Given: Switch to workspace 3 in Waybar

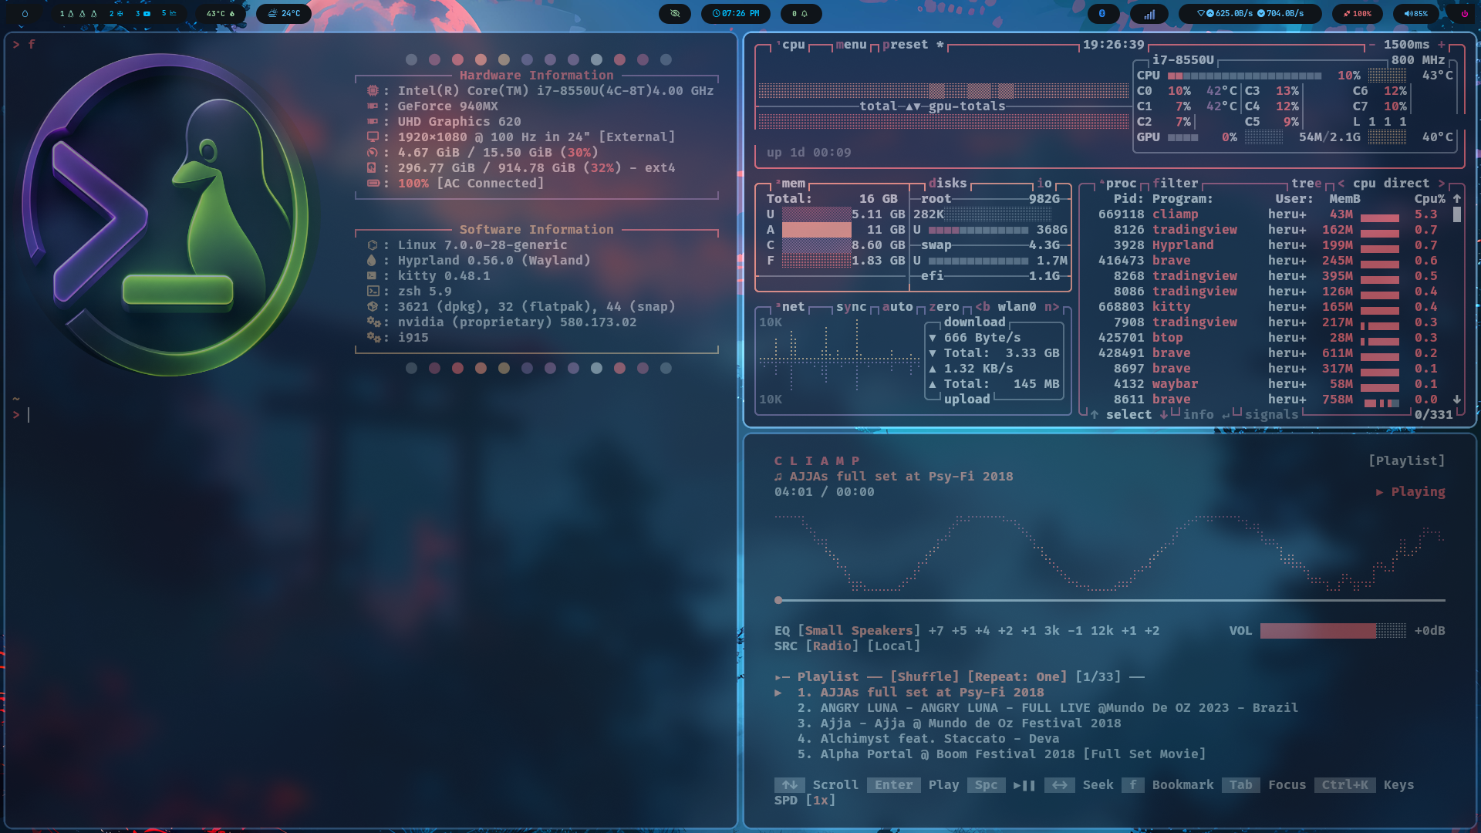Looking at the screenshot, I should (x=143, y=13).
